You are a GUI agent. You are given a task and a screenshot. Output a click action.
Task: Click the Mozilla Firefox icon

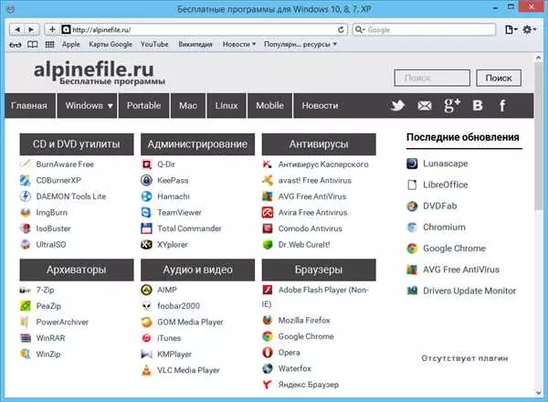tap(268, 320)
